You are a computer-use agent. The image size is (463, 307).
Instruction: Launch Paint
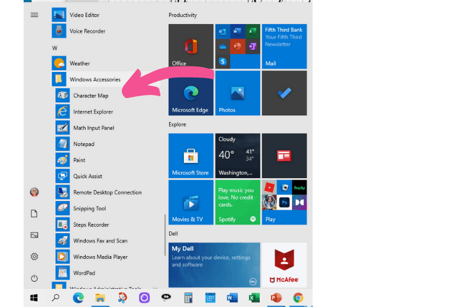(x=106, y=160)
